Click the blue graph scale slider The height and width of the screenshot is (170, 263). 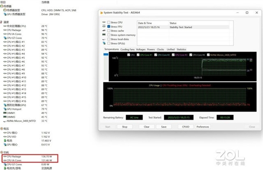coord(106,54)
